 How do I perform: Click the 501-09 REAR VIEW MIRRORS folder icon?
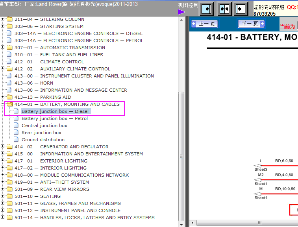(9, 189)
